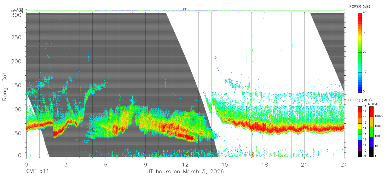Click the y-axis tick label 300

16,14
